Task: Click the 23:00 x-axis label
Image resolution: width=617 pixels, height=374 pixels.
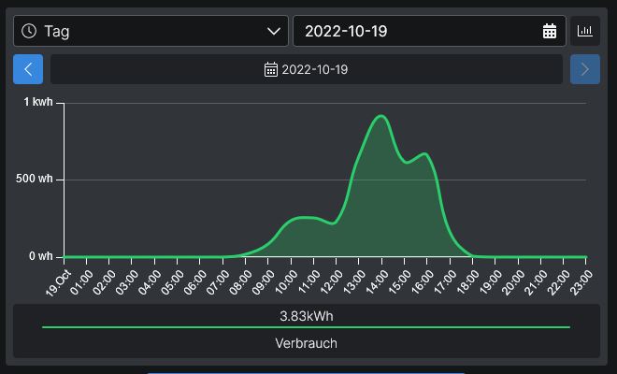Action: [x=581, y=282]
